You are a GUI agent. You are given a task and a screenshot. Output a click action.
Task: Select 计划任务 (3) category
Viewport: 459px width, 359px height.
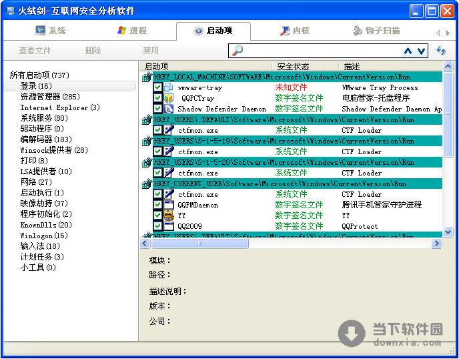point(42,257)
